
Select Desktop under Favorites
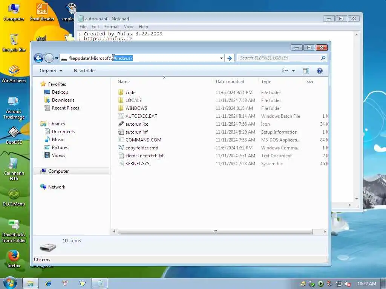60,92
